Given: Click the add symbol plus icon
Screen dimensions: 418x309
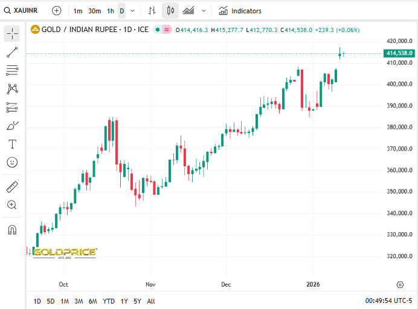Looking at the screenshot, I should click(57, 11).
